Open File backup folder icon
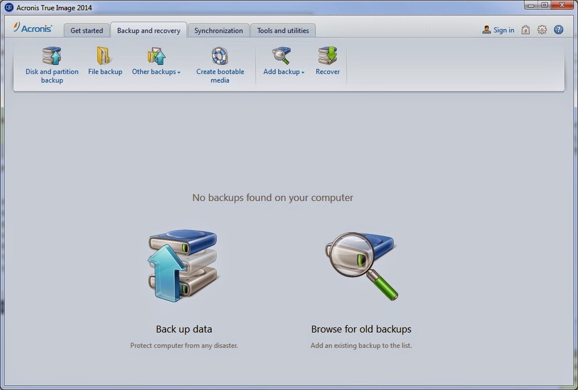578x390 pixels. pyautogui.click(x=103, y=56)
